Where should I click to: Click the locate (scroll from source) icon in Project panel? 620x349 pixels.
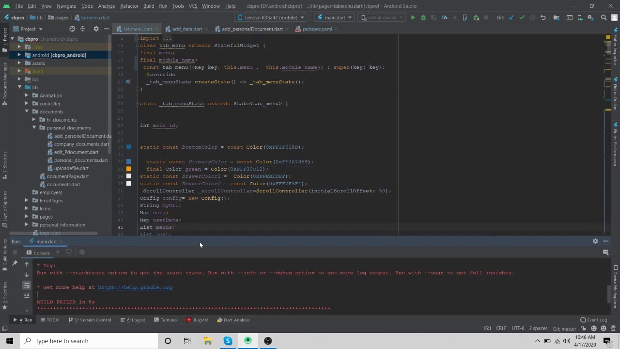pos(72,29)
